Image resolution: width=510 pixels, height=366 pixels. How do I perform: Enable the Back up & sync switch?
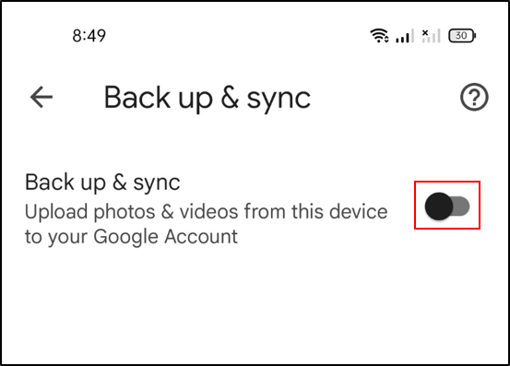pos(447,207)
